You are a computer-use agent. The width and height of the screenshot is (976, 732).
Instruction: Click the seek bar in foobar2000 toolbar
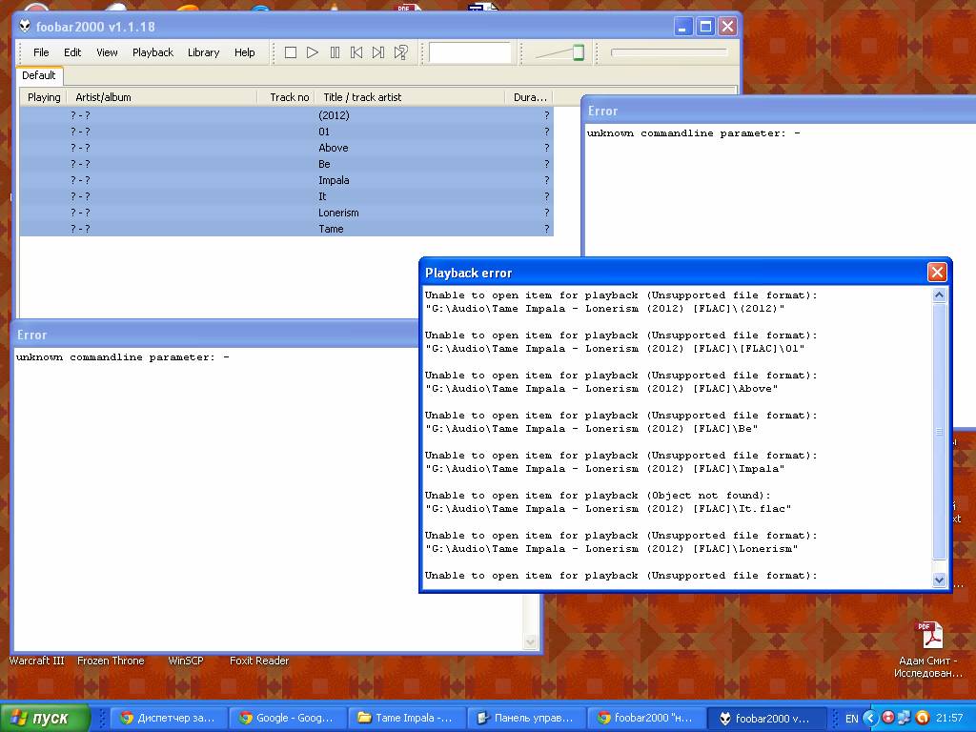669,52
